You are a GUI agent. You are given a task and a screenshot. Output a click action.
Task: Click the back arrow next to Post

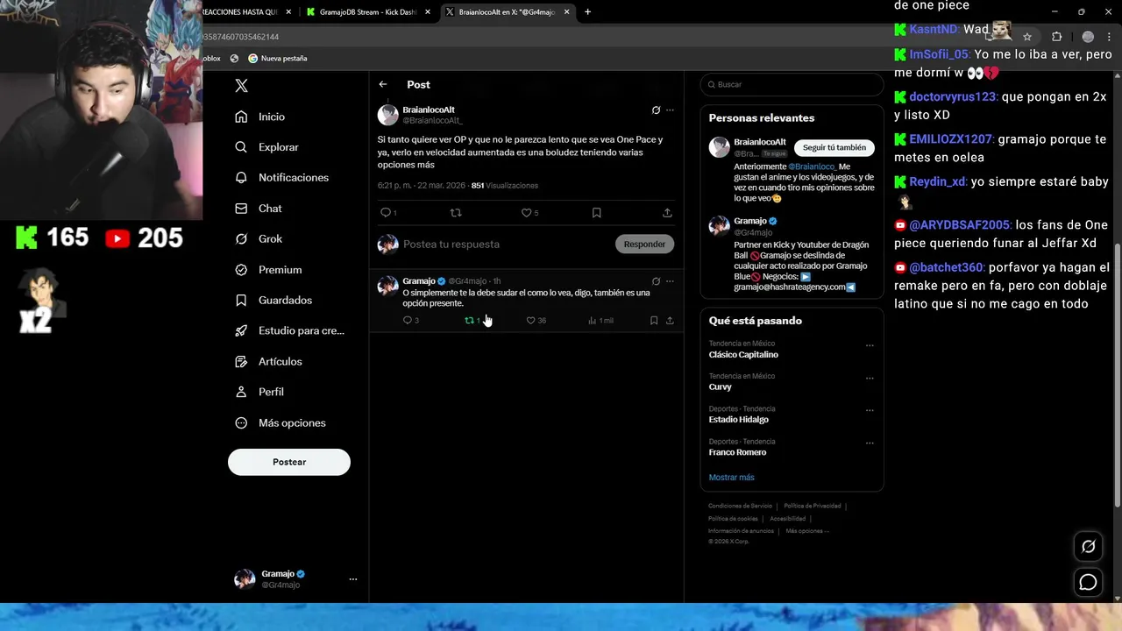coord(383,84)
